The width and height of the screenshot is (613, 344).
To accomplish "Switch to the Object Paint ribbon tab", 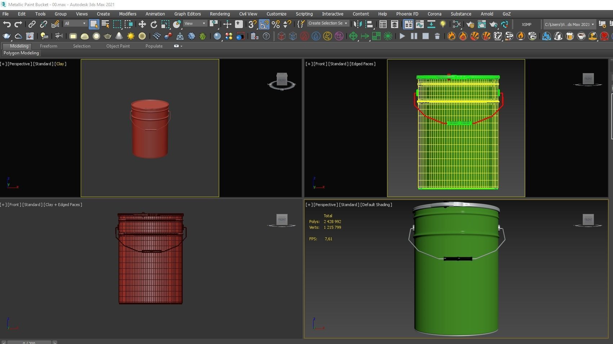I will pos(118,46).
